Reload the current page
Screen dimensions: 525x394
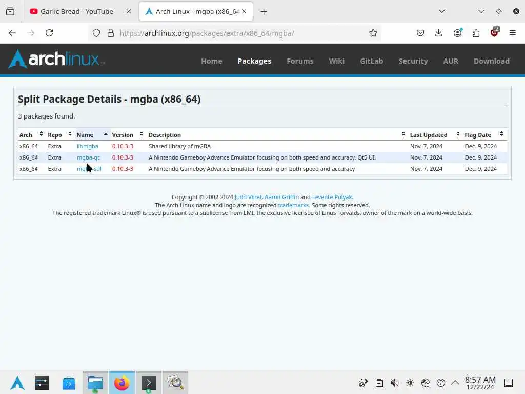tap(49, 33)
